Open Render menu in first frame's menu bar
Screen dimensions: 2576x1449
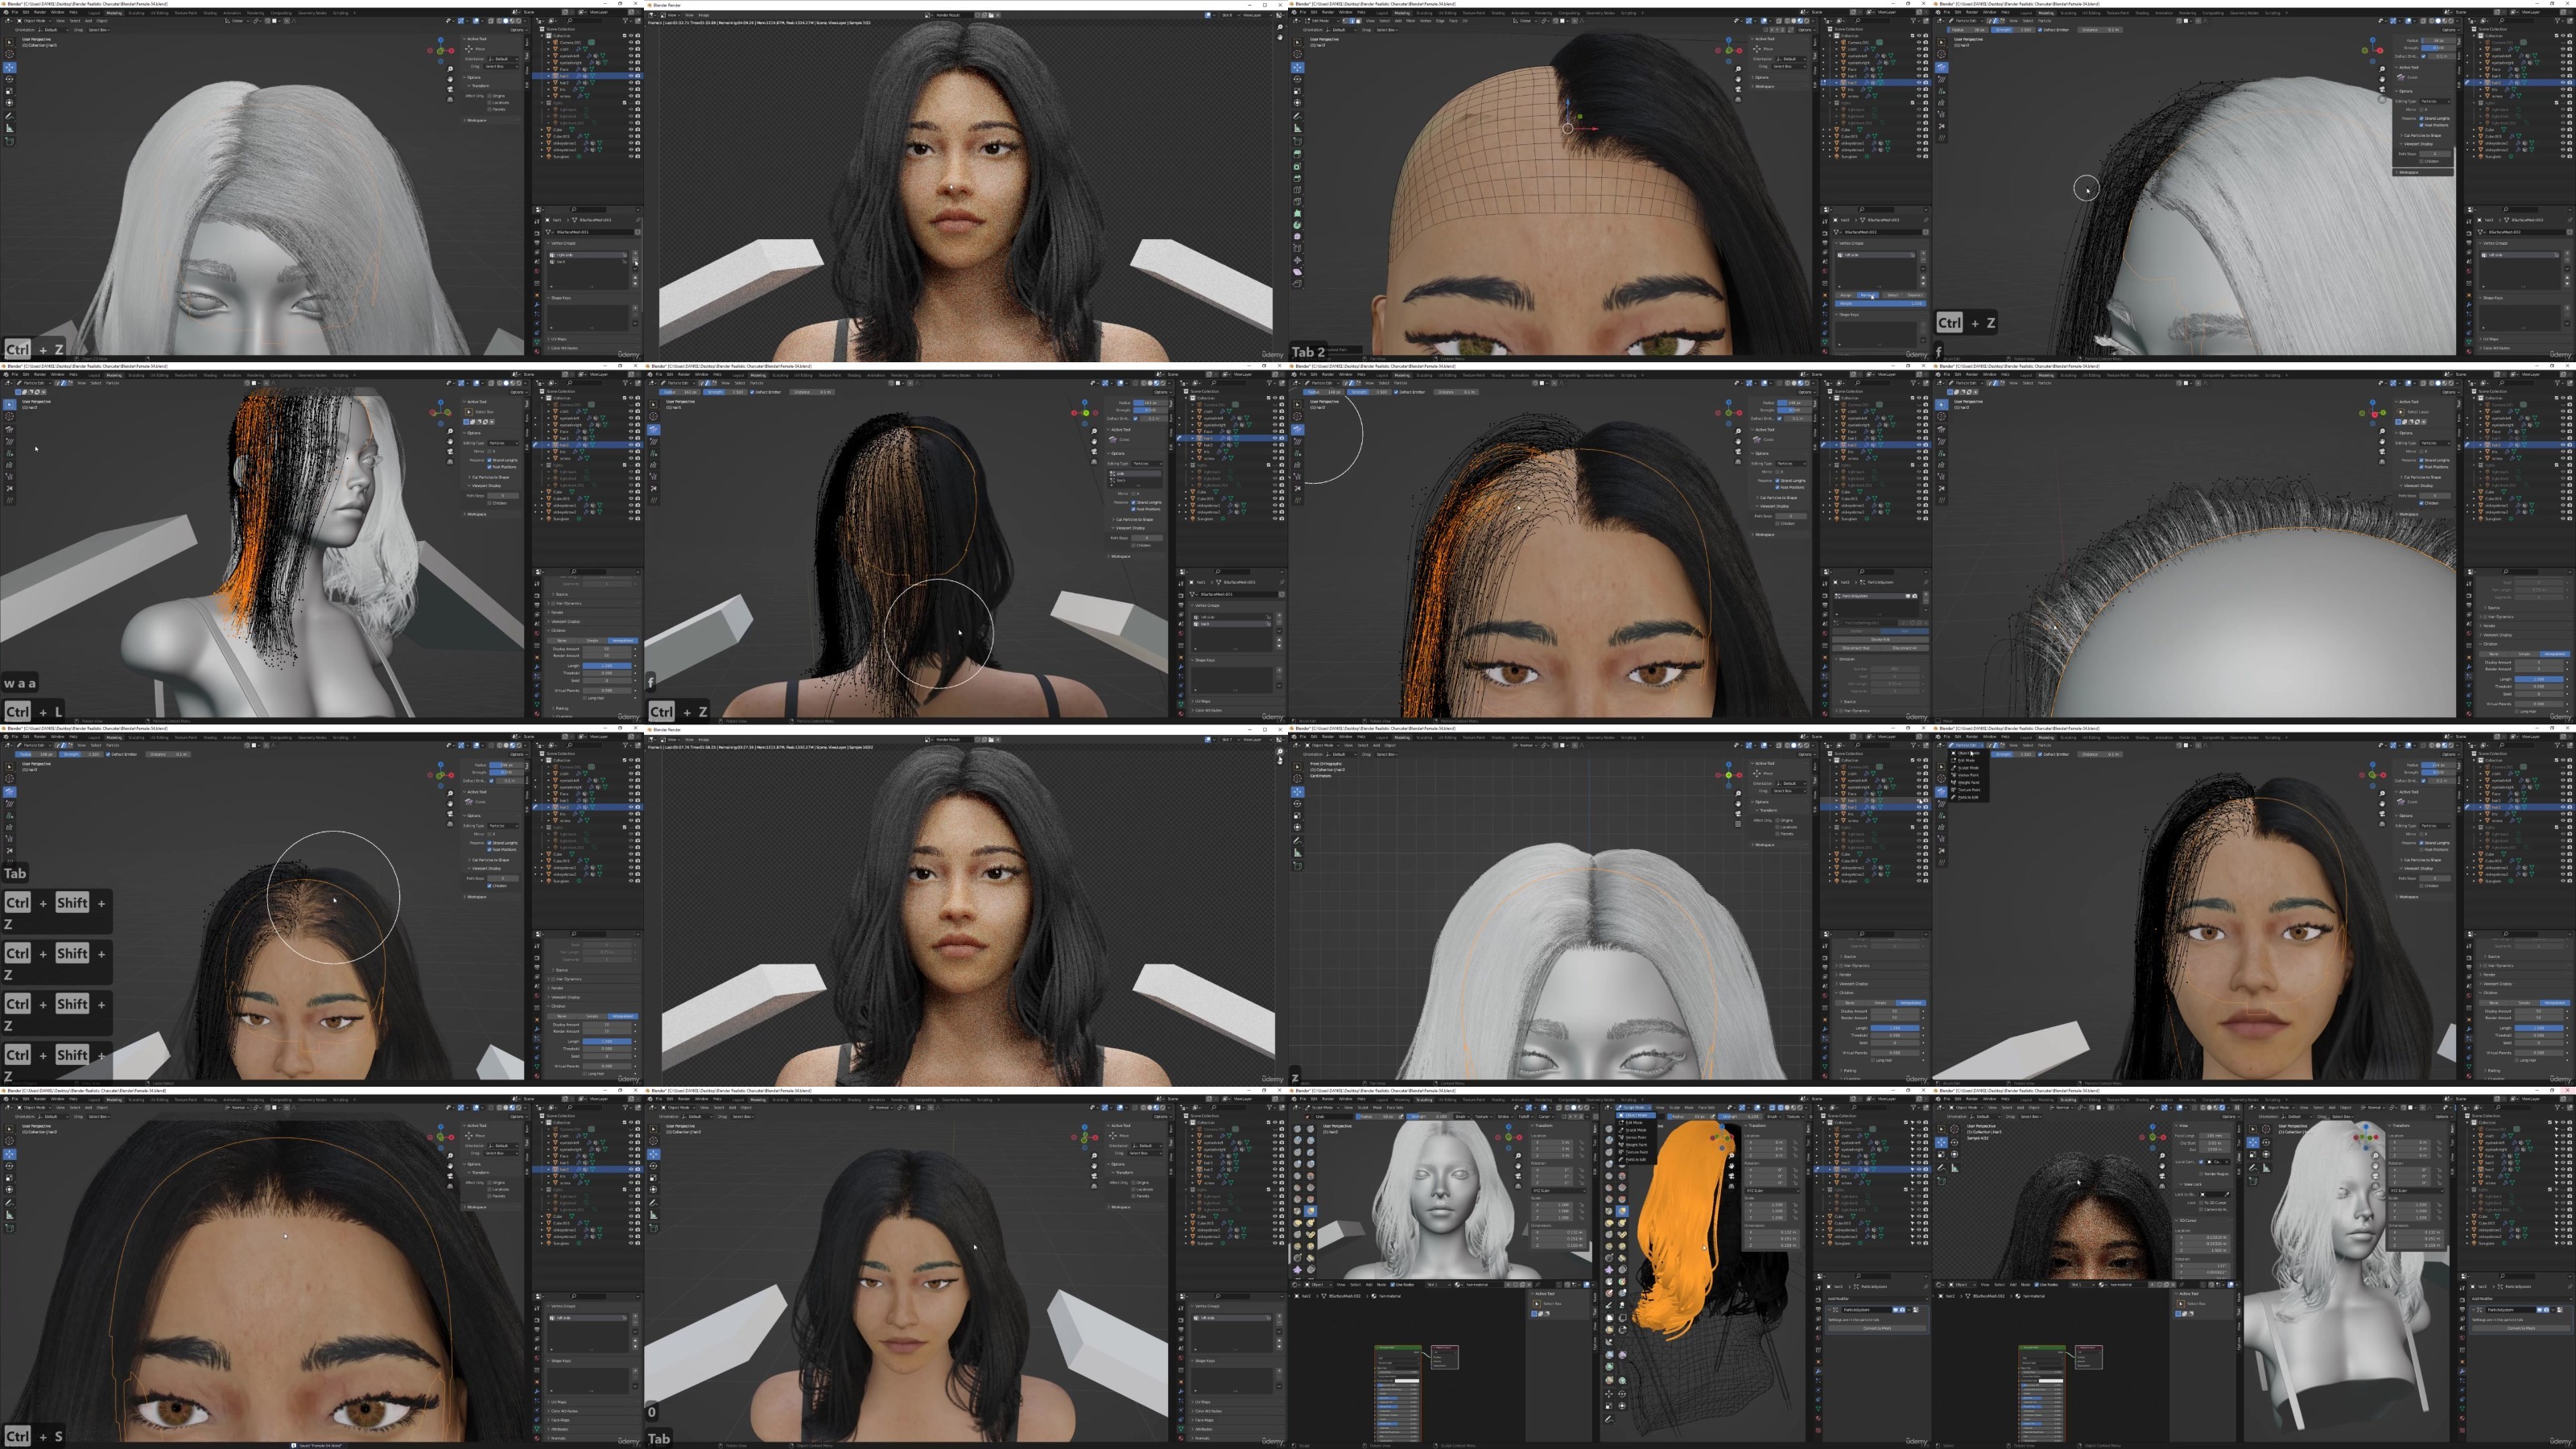pyautogui.click(x=40, y=12)
